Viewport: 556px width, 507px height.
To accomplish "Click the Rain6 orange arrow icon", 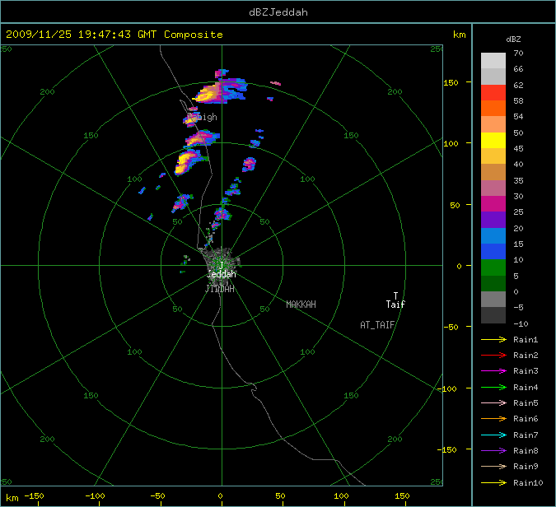I will point(493,419).
